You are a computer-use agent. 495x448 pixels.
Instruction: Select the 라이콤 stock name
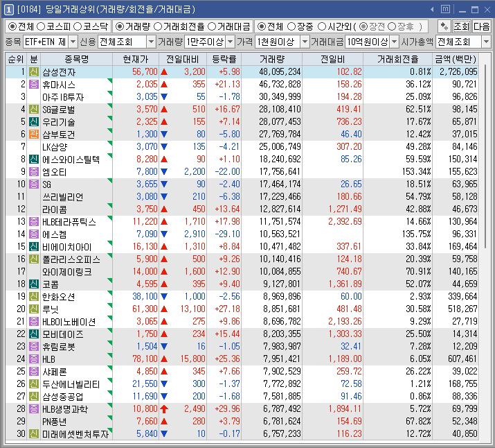pos(55,209)
